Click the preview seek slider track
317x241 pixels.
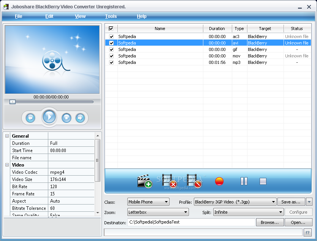[x=54, y=102]
